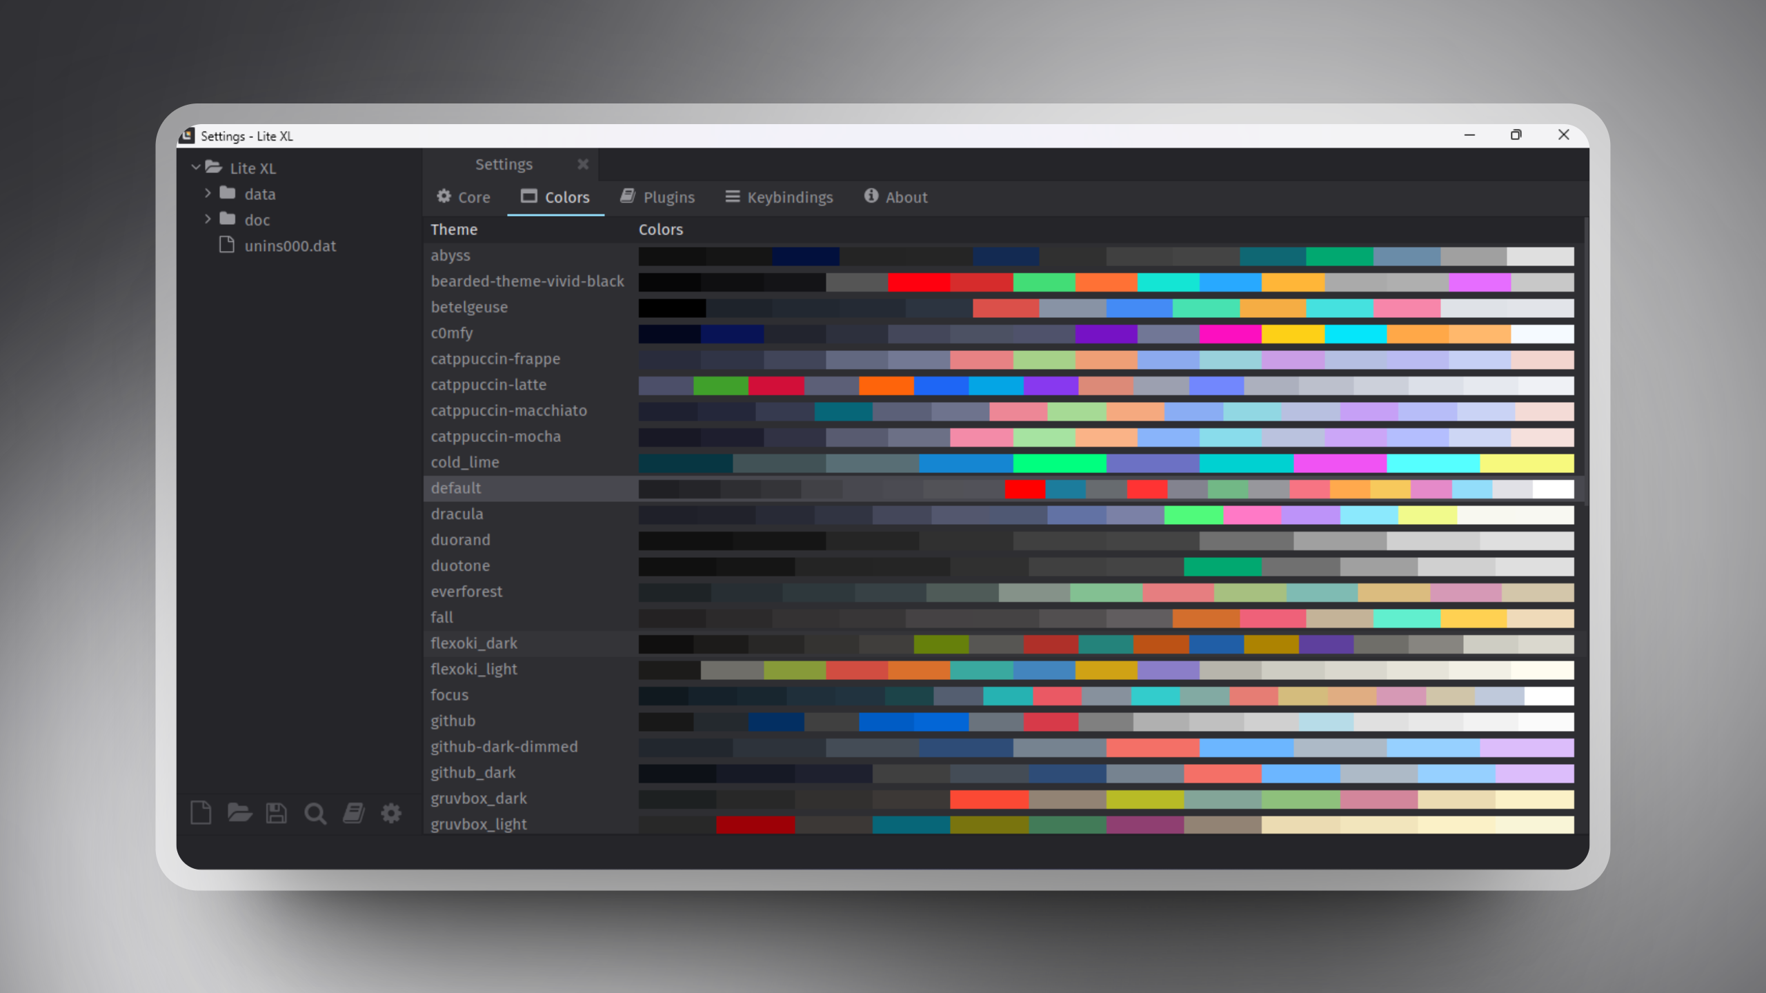Click the unins000.dat file icon
This screenshot has width=1766, height=993.
coord(227,245)
